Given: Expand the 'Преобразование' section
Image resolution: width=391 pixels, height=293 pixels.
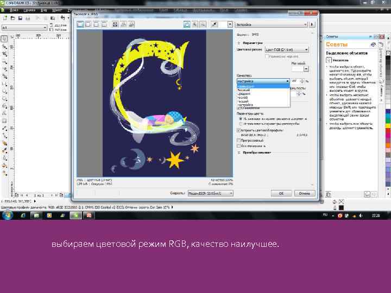Looking at the screenshot, I should pos(238,152).
